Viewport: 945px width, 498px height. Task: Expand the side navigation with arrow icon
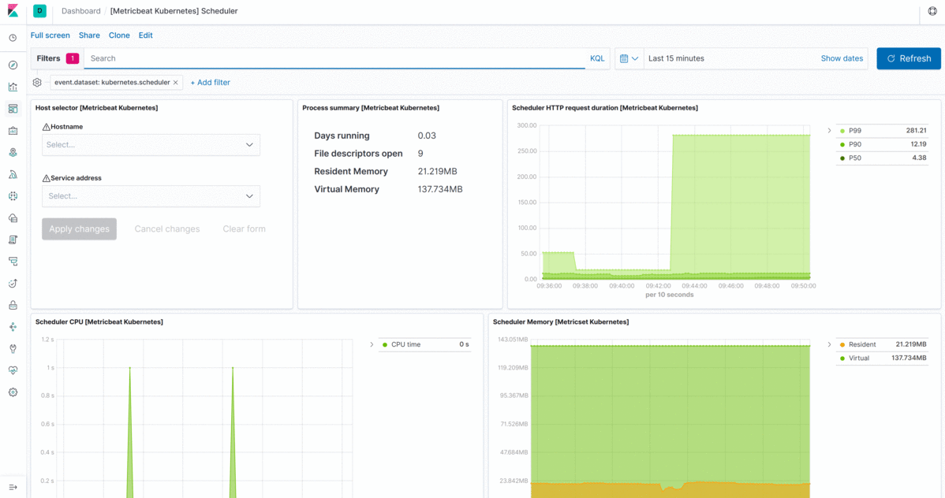click(13, 487)
